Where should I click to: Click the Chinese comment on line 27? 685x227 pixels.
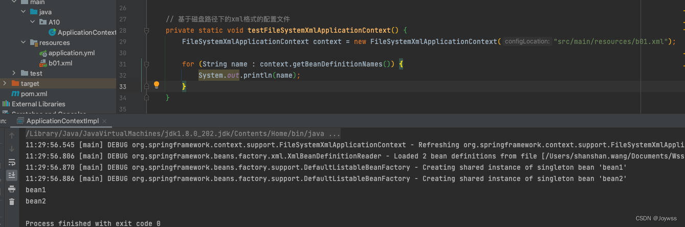click(x=228, y=19)
